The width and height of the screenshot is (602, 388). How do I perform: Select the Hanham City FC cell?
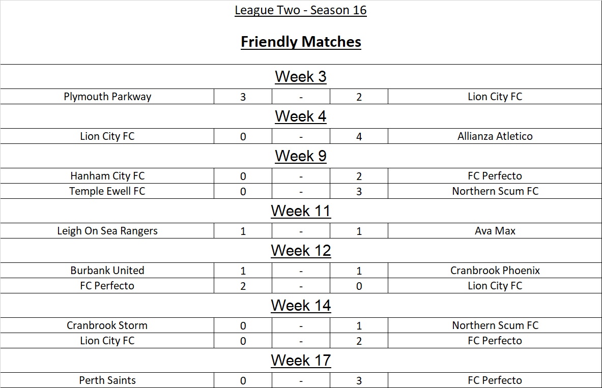coord(107,176)
